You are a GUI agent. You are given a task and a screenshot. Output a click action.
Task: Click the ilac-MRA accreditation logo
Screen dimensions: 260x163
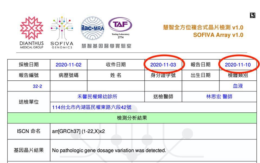93,28
